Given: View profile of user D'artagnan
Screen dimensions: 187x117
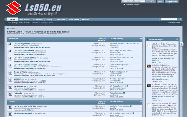Looking at the screenshot, I should point(118,74).
